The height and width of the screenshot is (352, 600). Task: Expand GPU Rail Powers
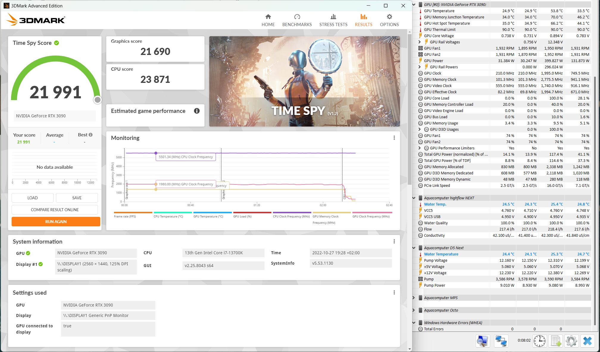420,67
